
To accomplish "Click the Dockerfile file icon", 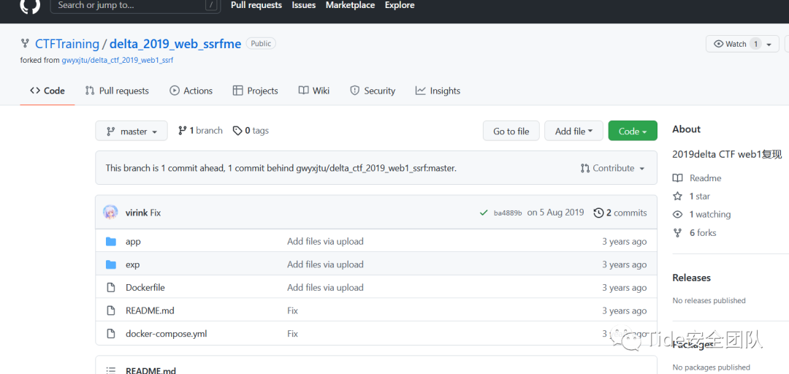I will pos(111,288).
